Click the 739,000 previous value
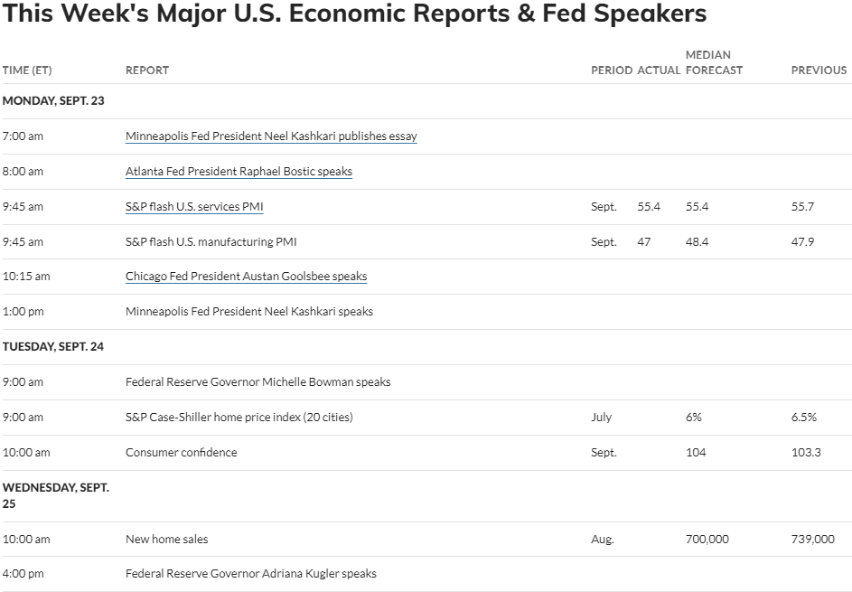This screenshot has width=852, height=592. 813,540
